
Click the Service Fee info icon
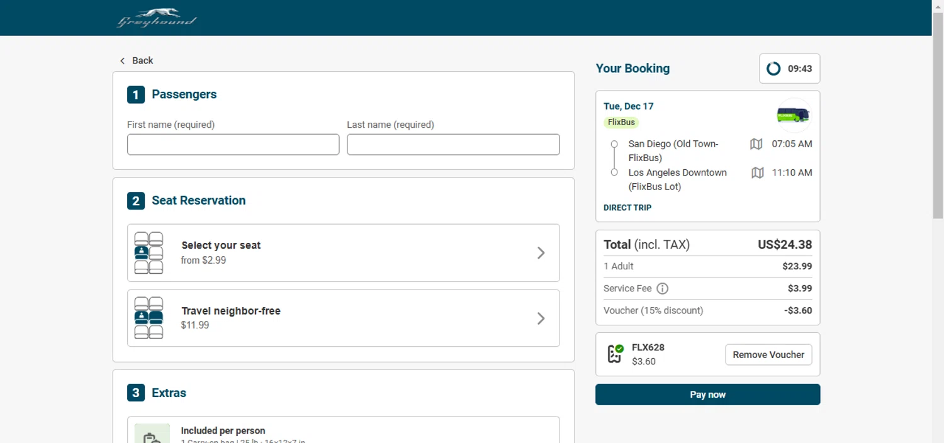(x=662, y=289)
